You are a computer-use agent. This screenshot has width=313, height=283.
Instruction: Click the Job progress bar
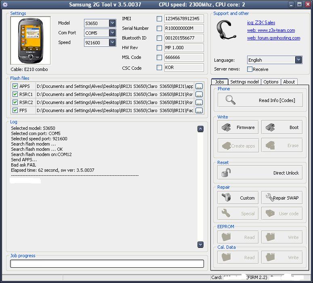click(x=107, y=264)
